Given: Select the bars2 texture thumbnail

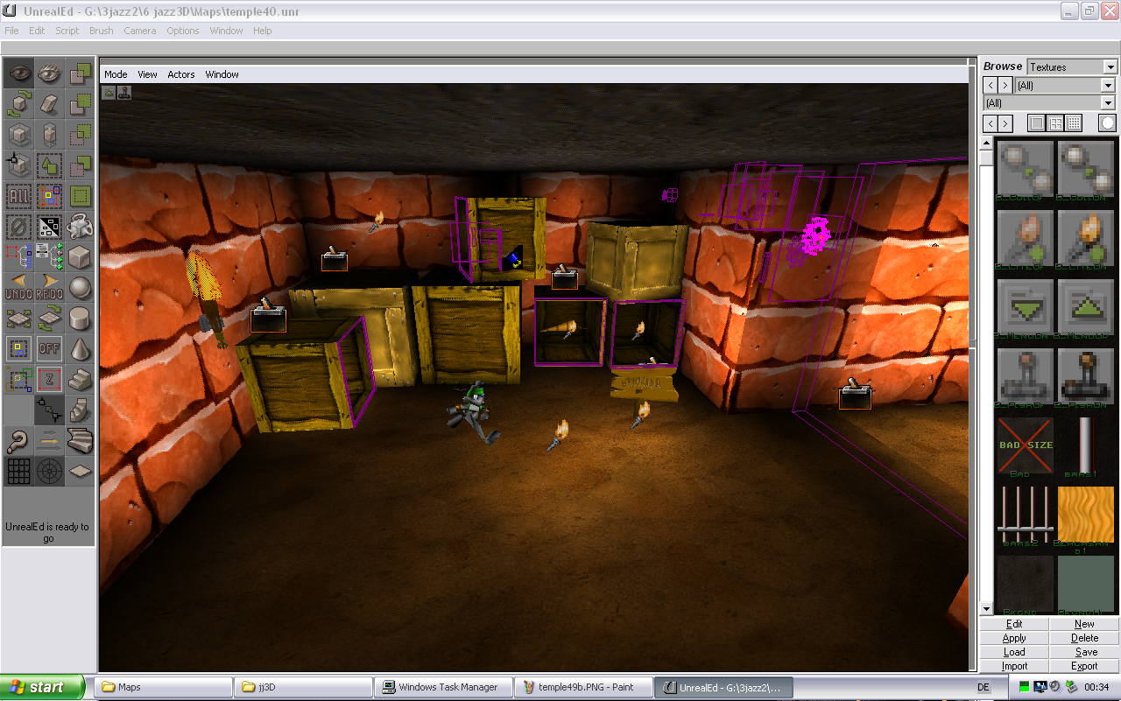Looking at the screenshot, I should 1026,516.
